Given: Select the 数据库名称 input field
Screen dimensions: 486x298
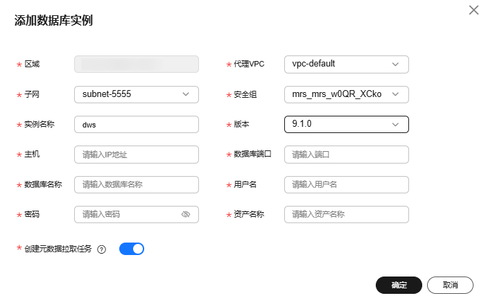Looking at the screenshot, I should pos(137,184).
